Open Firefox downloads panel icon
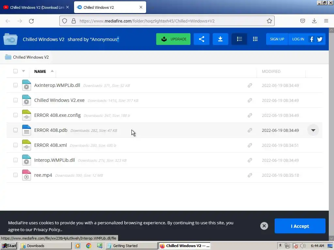Screen dimensions: 334x250 (314, 21)
